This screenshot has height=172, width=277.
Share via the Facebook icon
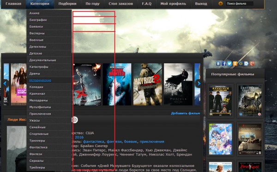[224, 63]
